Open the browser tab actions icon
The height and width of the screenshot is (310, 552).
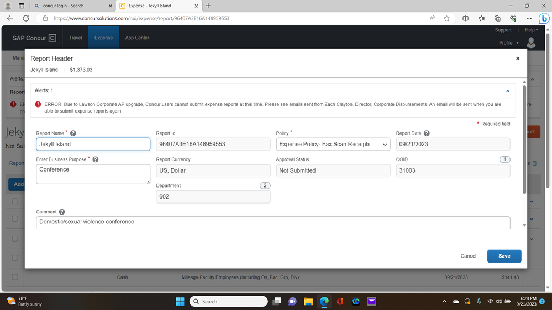tap(22, 6)
